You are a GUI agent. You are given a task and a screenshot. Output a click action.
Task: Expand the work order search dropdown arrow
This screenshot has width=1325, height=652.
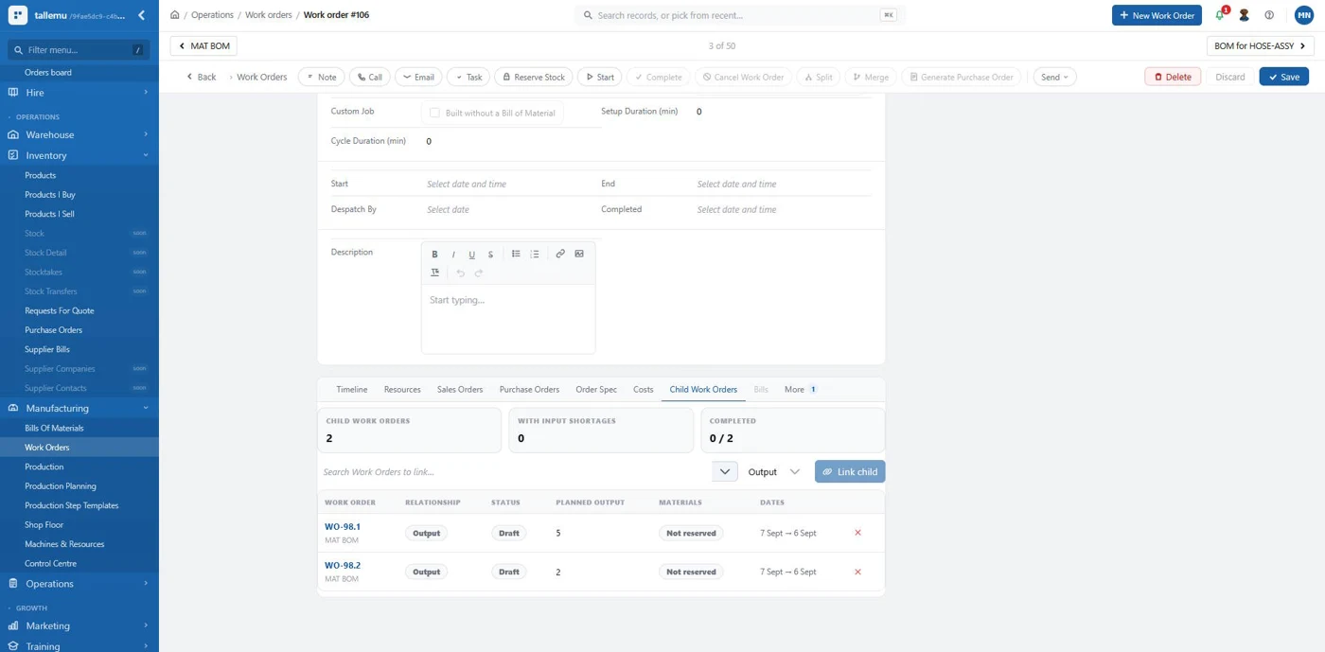pyautogui.click(x=725, y=471)
